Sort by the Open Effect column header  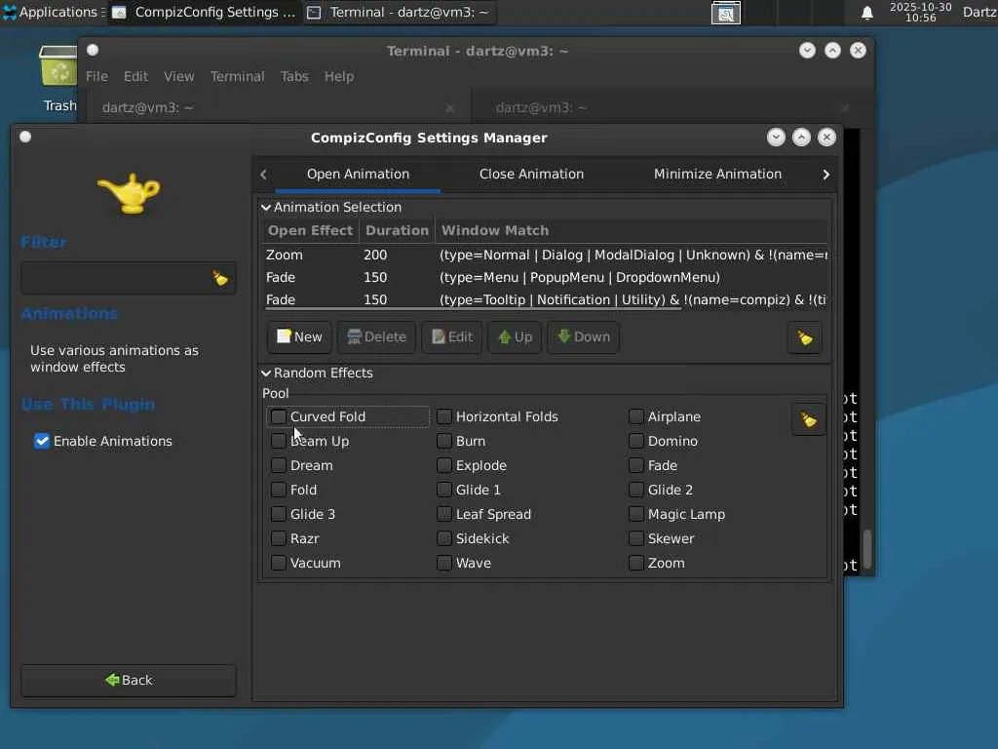pos(310,230)
